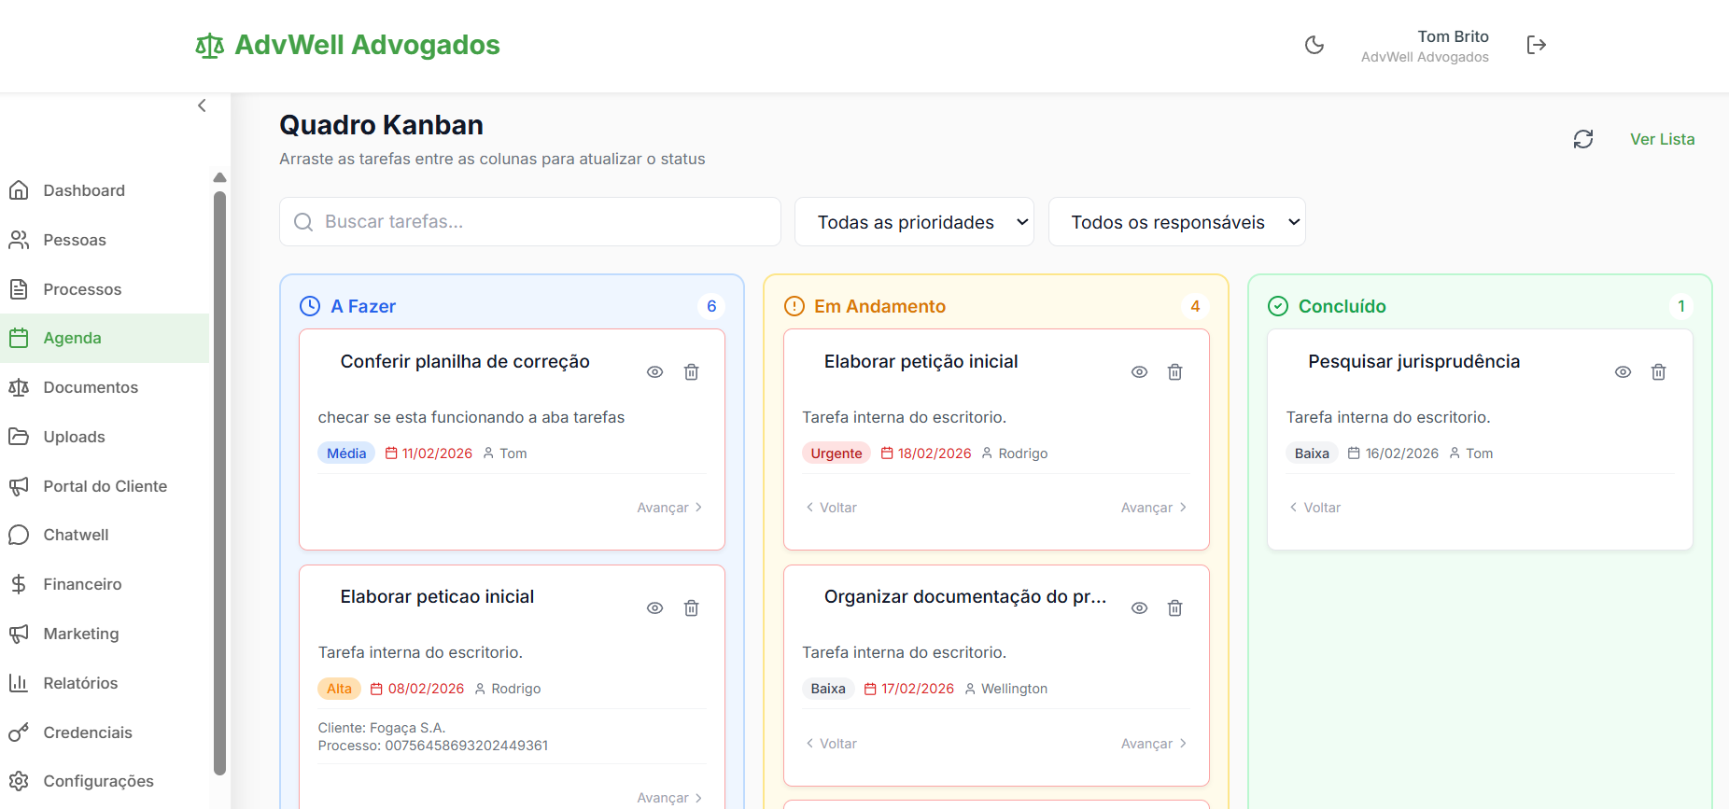The width and height of the screenshot is (1729, 809).
Task: Click the 17/02/2026 due date
Action: (909, 689)
